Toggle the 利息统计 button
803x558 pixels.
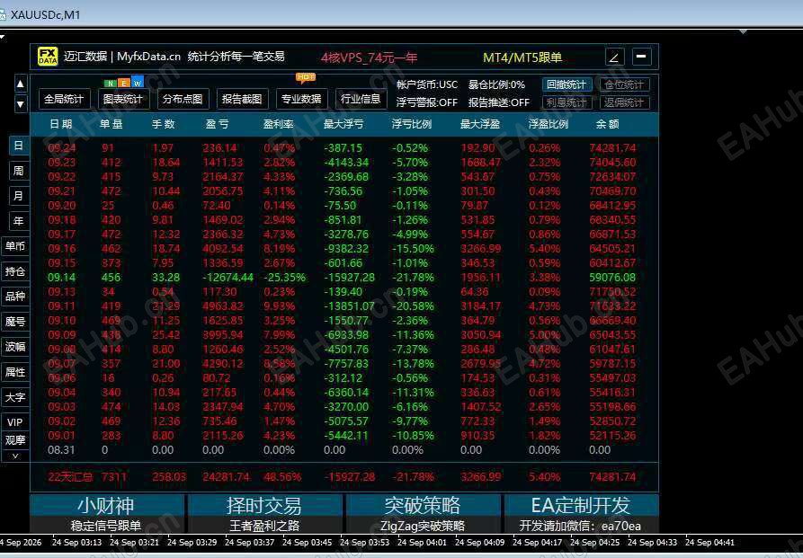click(x=567, y=102)
